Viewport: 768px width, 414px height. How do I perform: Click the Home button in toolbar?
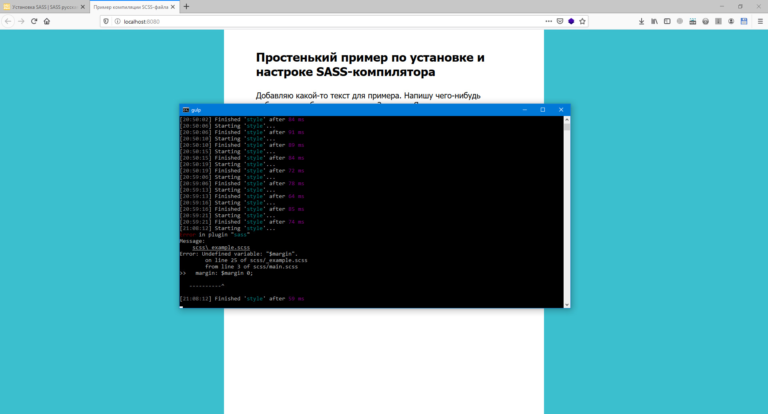click(x=47, y=21)
